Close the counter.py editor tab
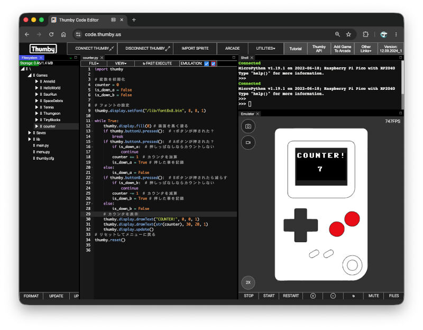Viewport: 423px width, 330px height. tap(102, 58)
